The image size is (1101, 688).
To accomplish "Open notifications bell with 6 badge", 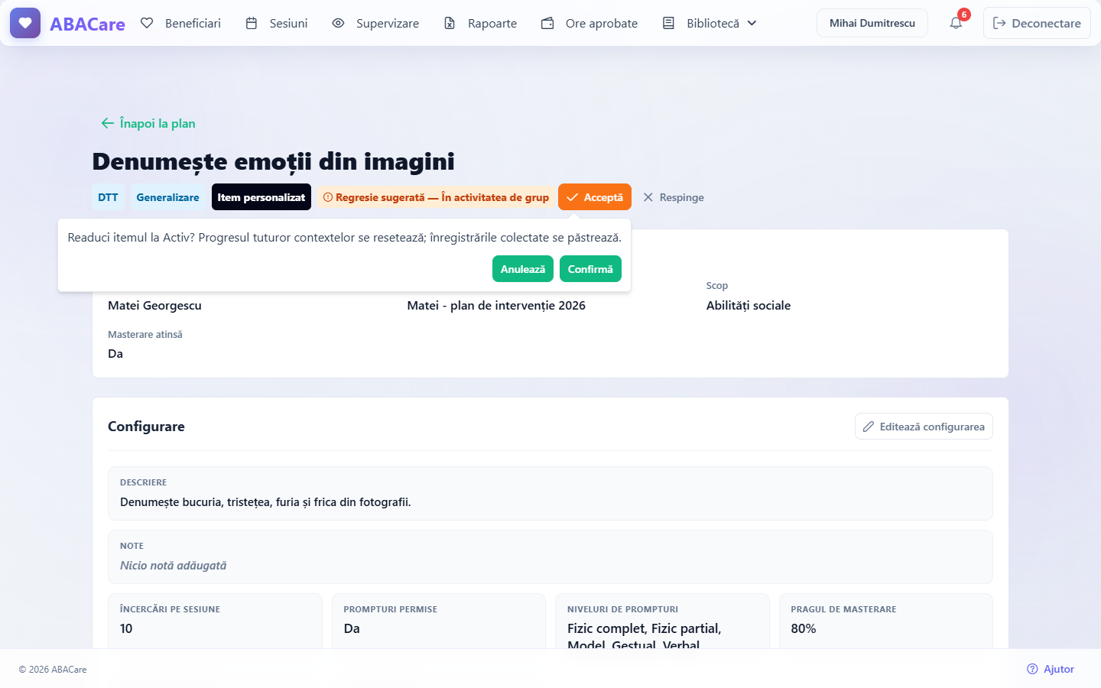I will [956, 23].
